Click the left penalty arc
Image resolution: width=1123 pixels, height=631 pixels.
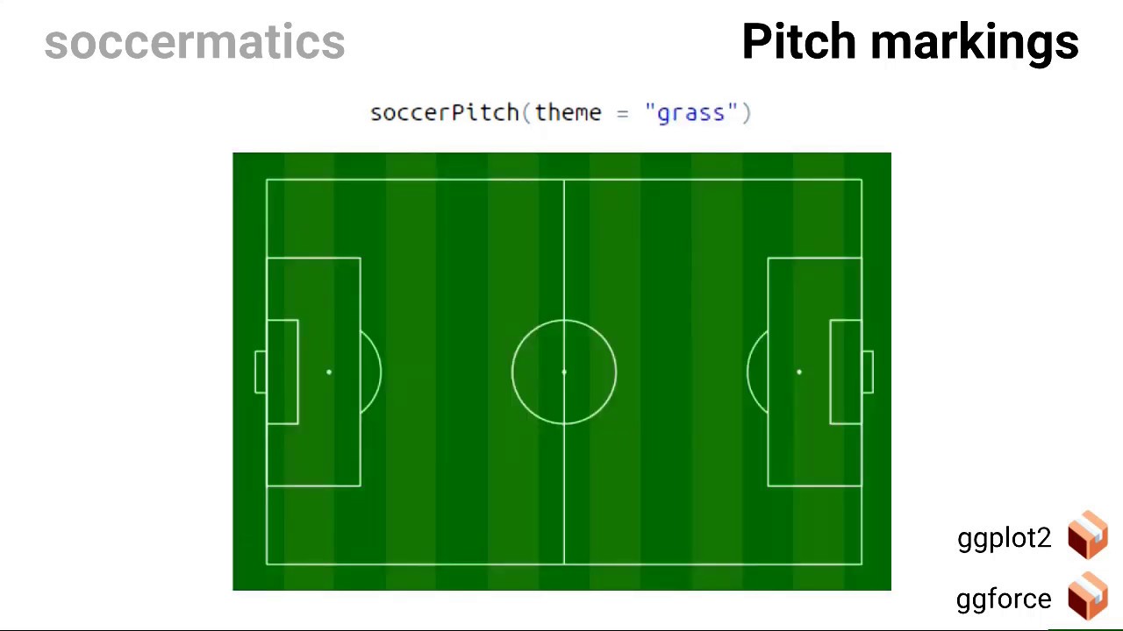381,372
